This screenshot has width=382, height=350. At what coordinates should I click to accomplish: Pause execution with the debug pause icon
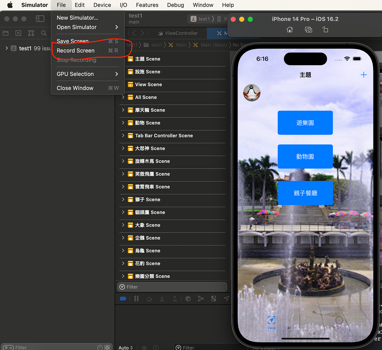coord(136,298)
